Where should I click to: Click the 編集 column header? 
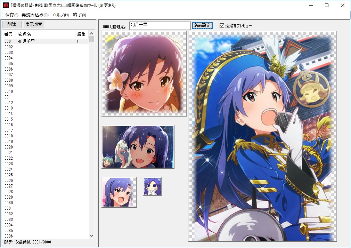[x=82, y=34]
